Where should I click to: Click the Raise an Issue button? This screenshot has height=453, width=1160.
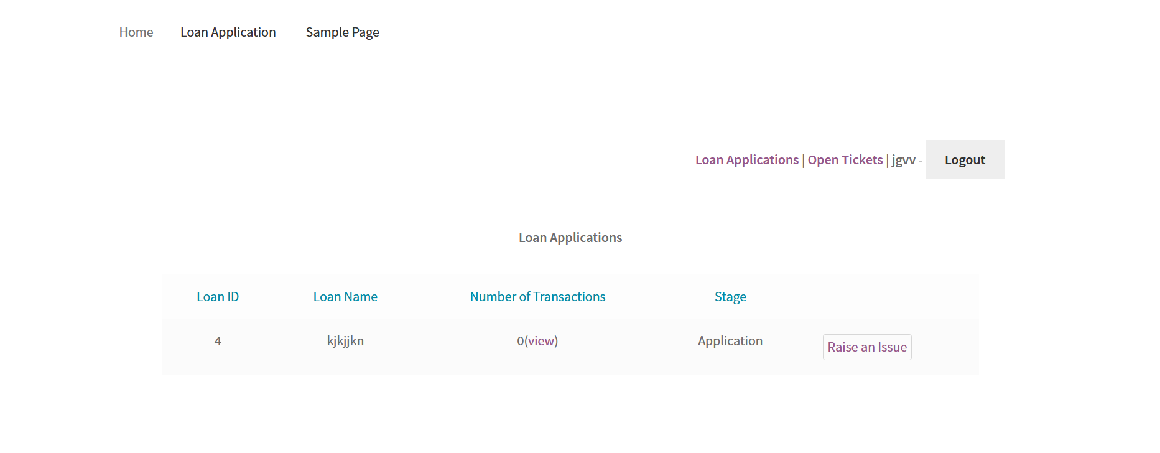coord(867,347)
